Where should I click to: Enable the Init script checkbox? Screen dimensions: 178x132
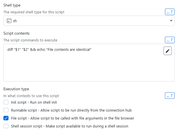[6, 102]
